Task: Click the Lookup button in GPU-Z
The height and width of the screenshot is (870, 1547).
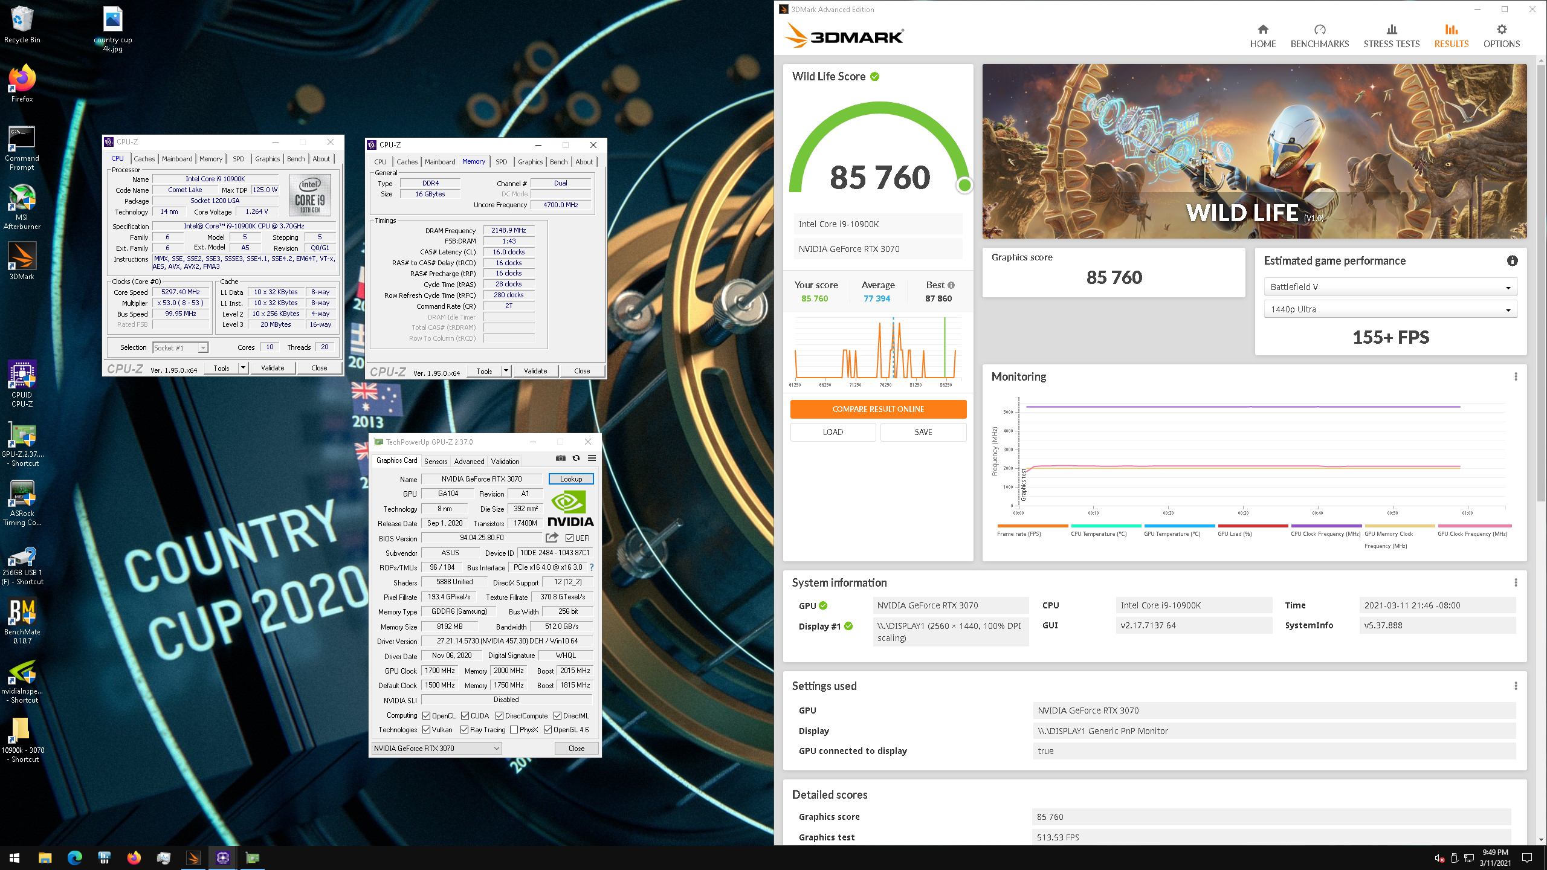Action: [x=571, y=478]
